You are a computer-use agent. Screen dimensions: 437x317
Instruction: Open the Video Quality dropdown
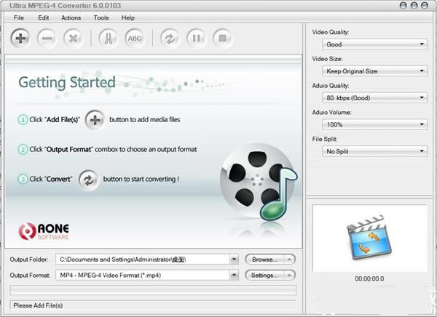[374, 44]
